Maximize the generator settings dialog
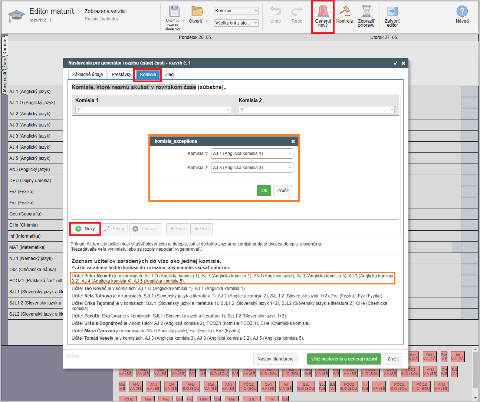This screenshot has width=480, height=402. [x=396, y=63]
